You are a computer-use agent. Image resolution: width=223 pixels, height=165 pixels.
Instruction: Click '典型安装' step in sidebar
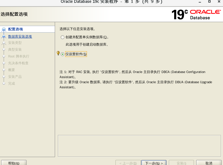tap(15, 50)
